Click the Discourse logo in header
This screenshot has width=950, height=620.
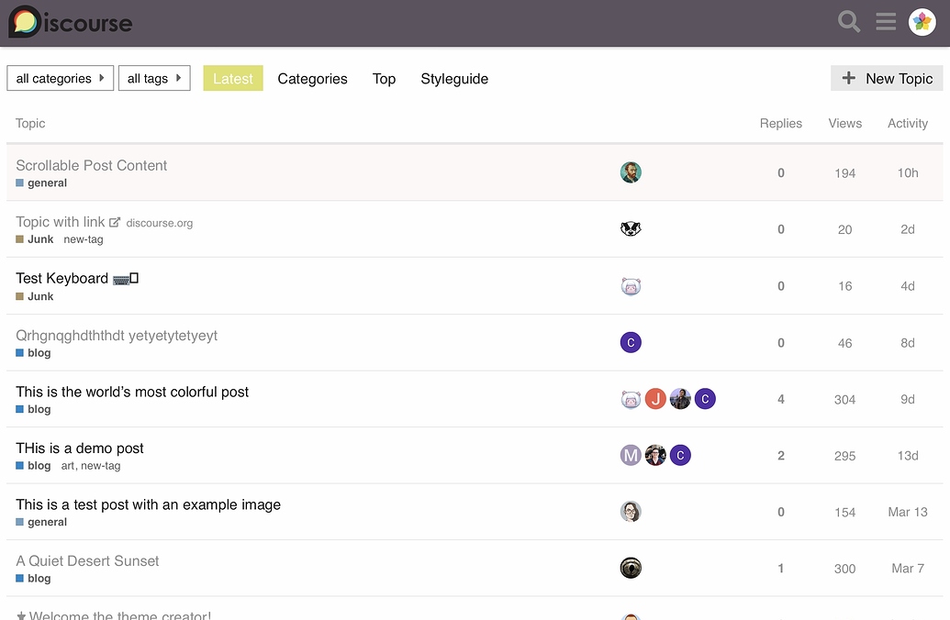pyautogui.click(x=70, y=23)
